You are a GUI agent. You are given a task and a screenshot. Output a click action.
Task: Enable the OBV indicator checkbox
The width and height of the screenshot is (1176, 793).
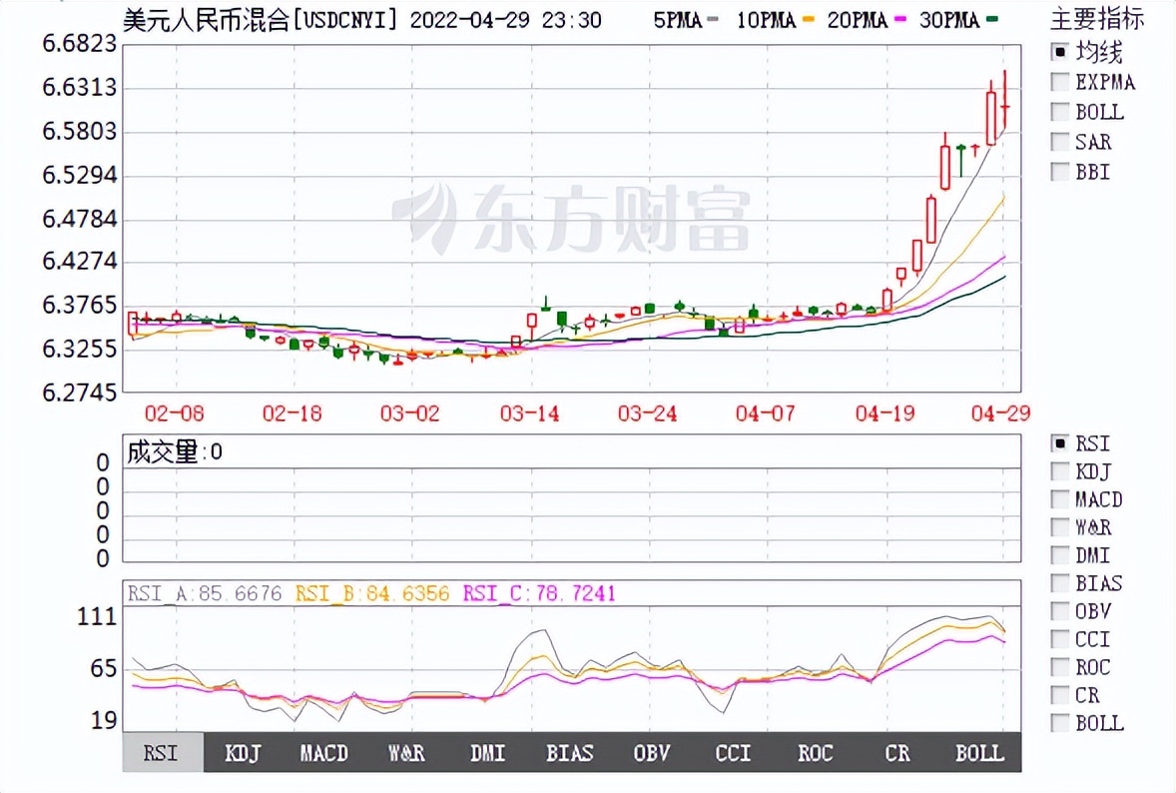click(1058, 610)
